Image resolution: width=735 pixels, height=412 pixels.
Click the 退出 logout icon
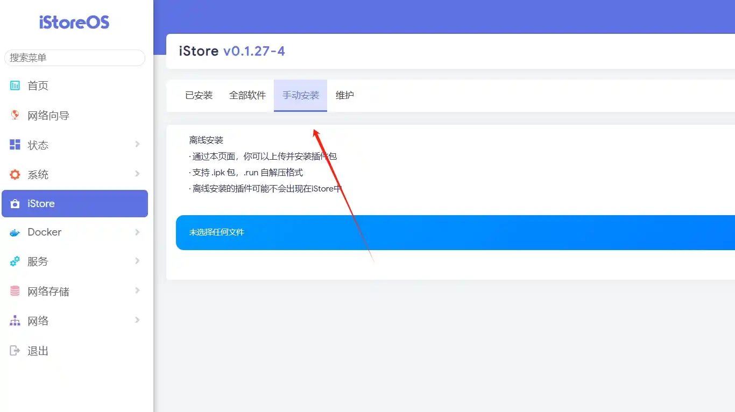15,351
